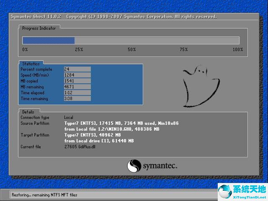Click the Details section heading
The height and width of the screenshot is (201, 268).
pyautogui.click(x=28, y=112)
